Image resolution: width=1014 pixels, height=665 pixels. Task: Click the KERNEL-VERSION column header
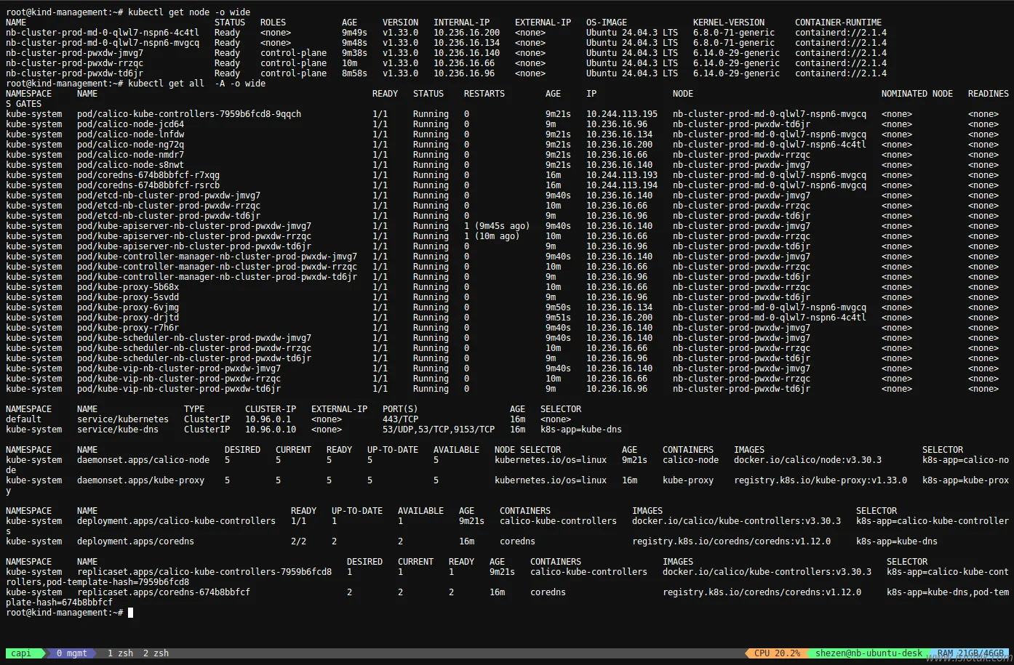(729, 23)
